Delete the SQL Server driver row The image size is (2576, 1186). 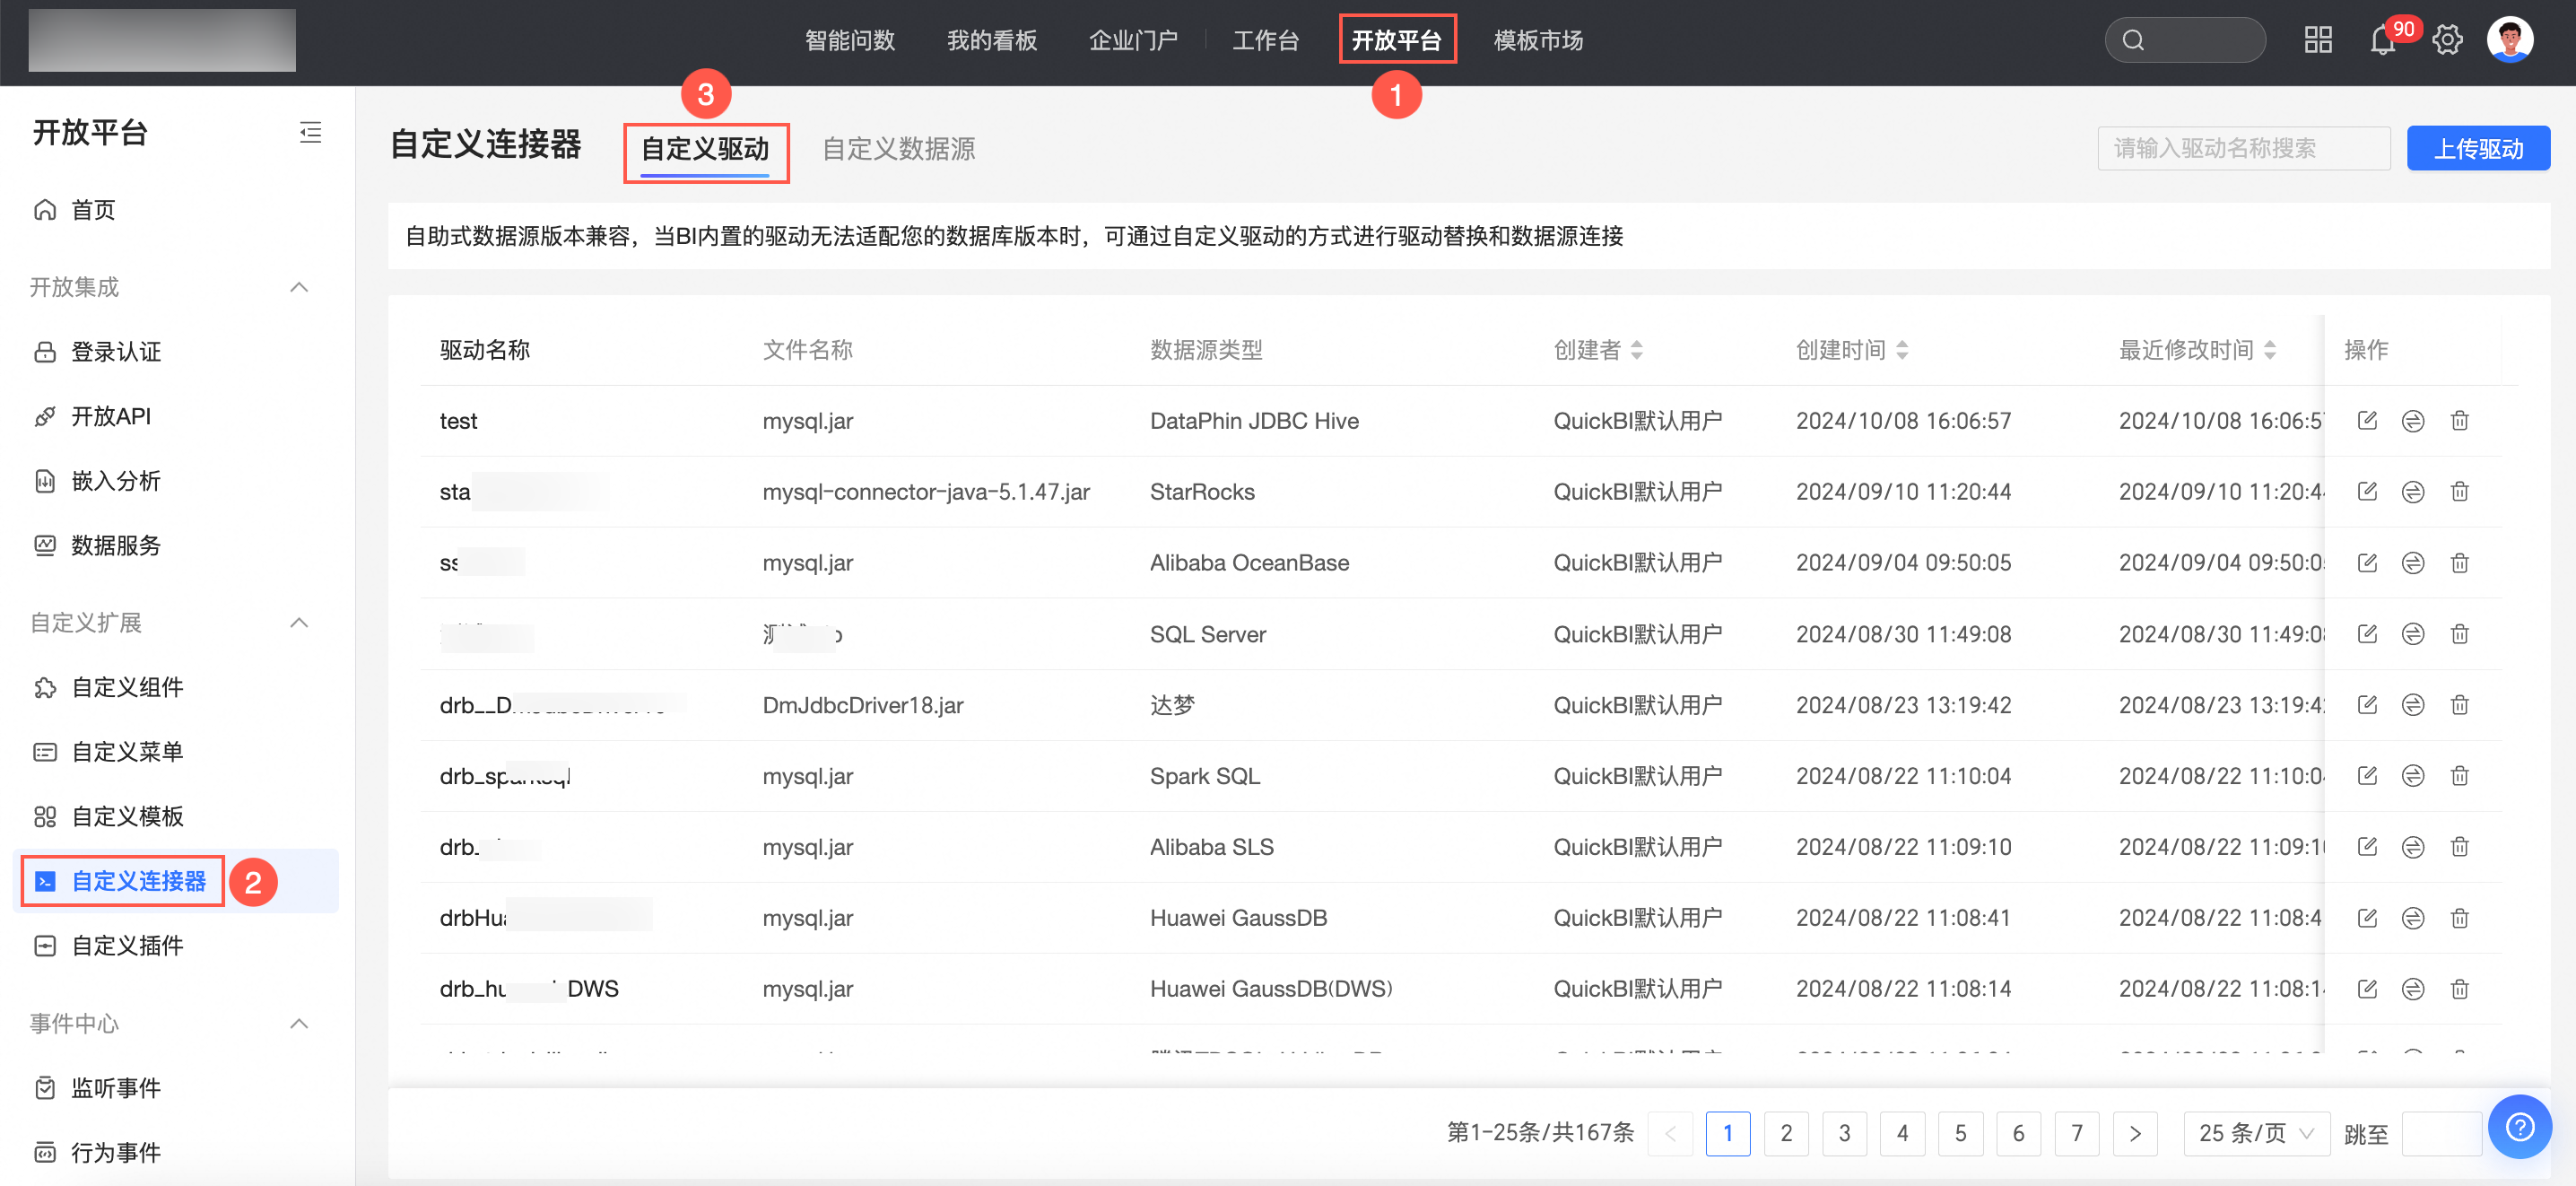(x=2460, y=633)
